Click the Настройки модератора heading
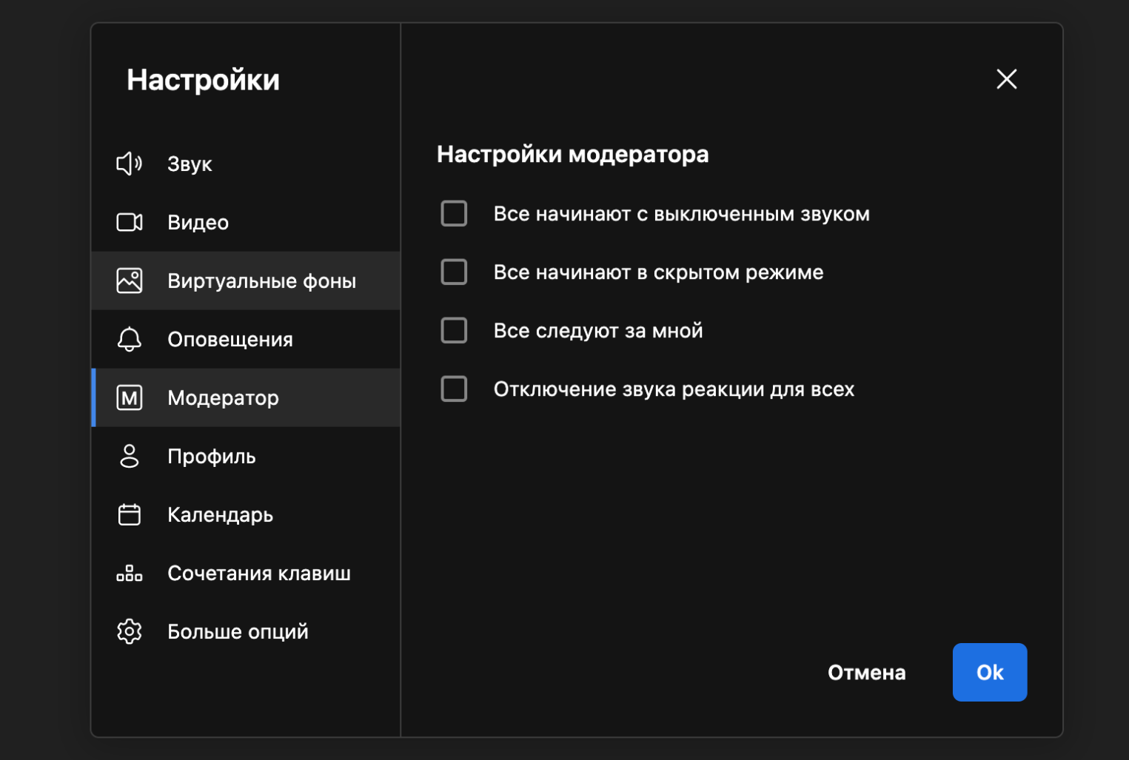 tap(573, 154)
